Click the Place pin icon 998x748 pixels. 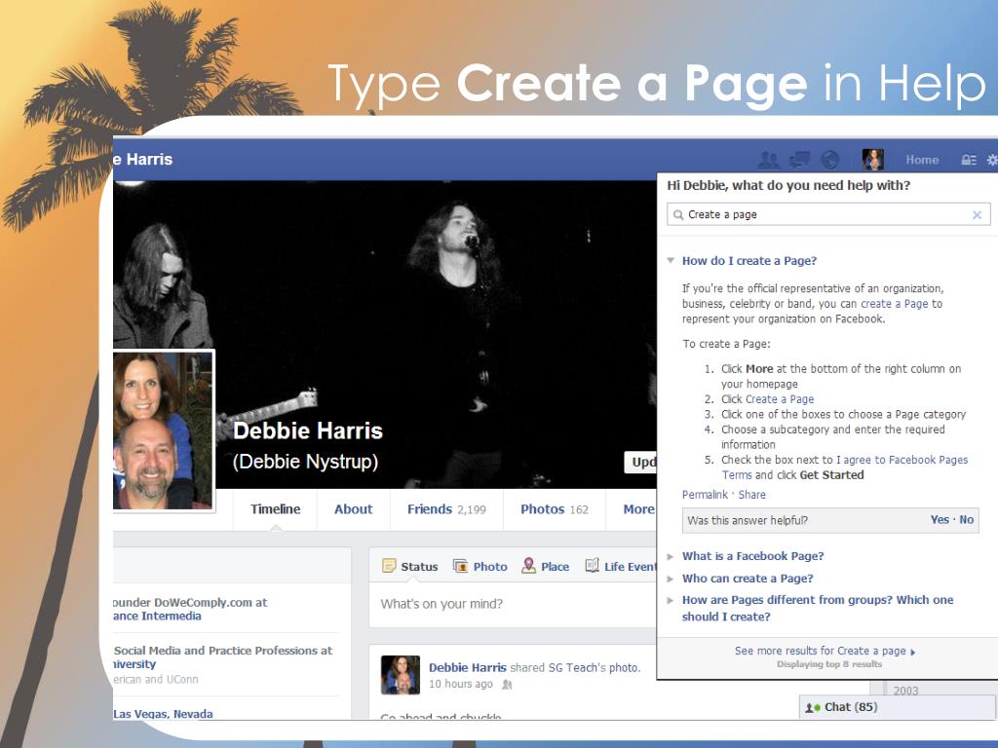pyautogui.click(x=528, y=566)
